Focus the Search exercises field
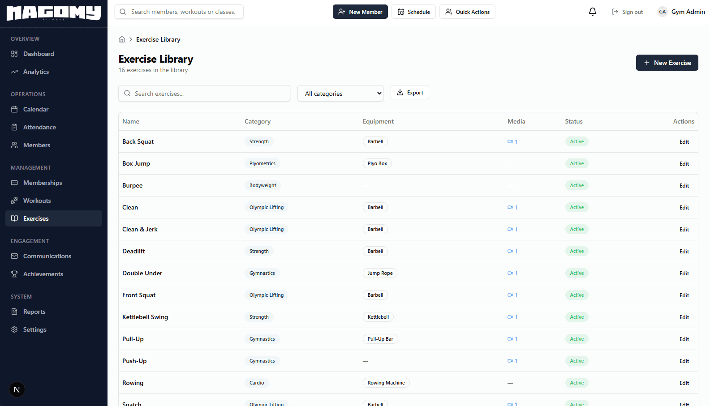 click(x=204, y=93)
